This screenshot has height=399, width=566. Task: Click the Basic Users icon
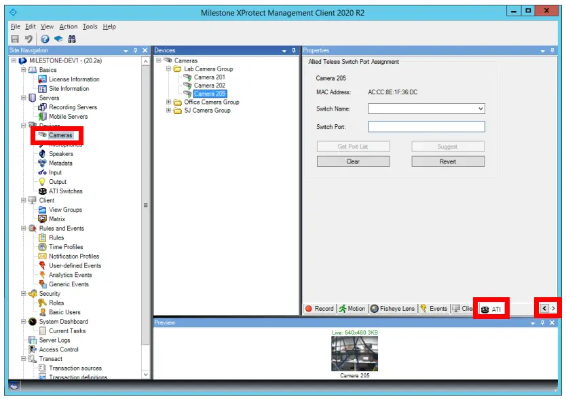tap(42, 312)
